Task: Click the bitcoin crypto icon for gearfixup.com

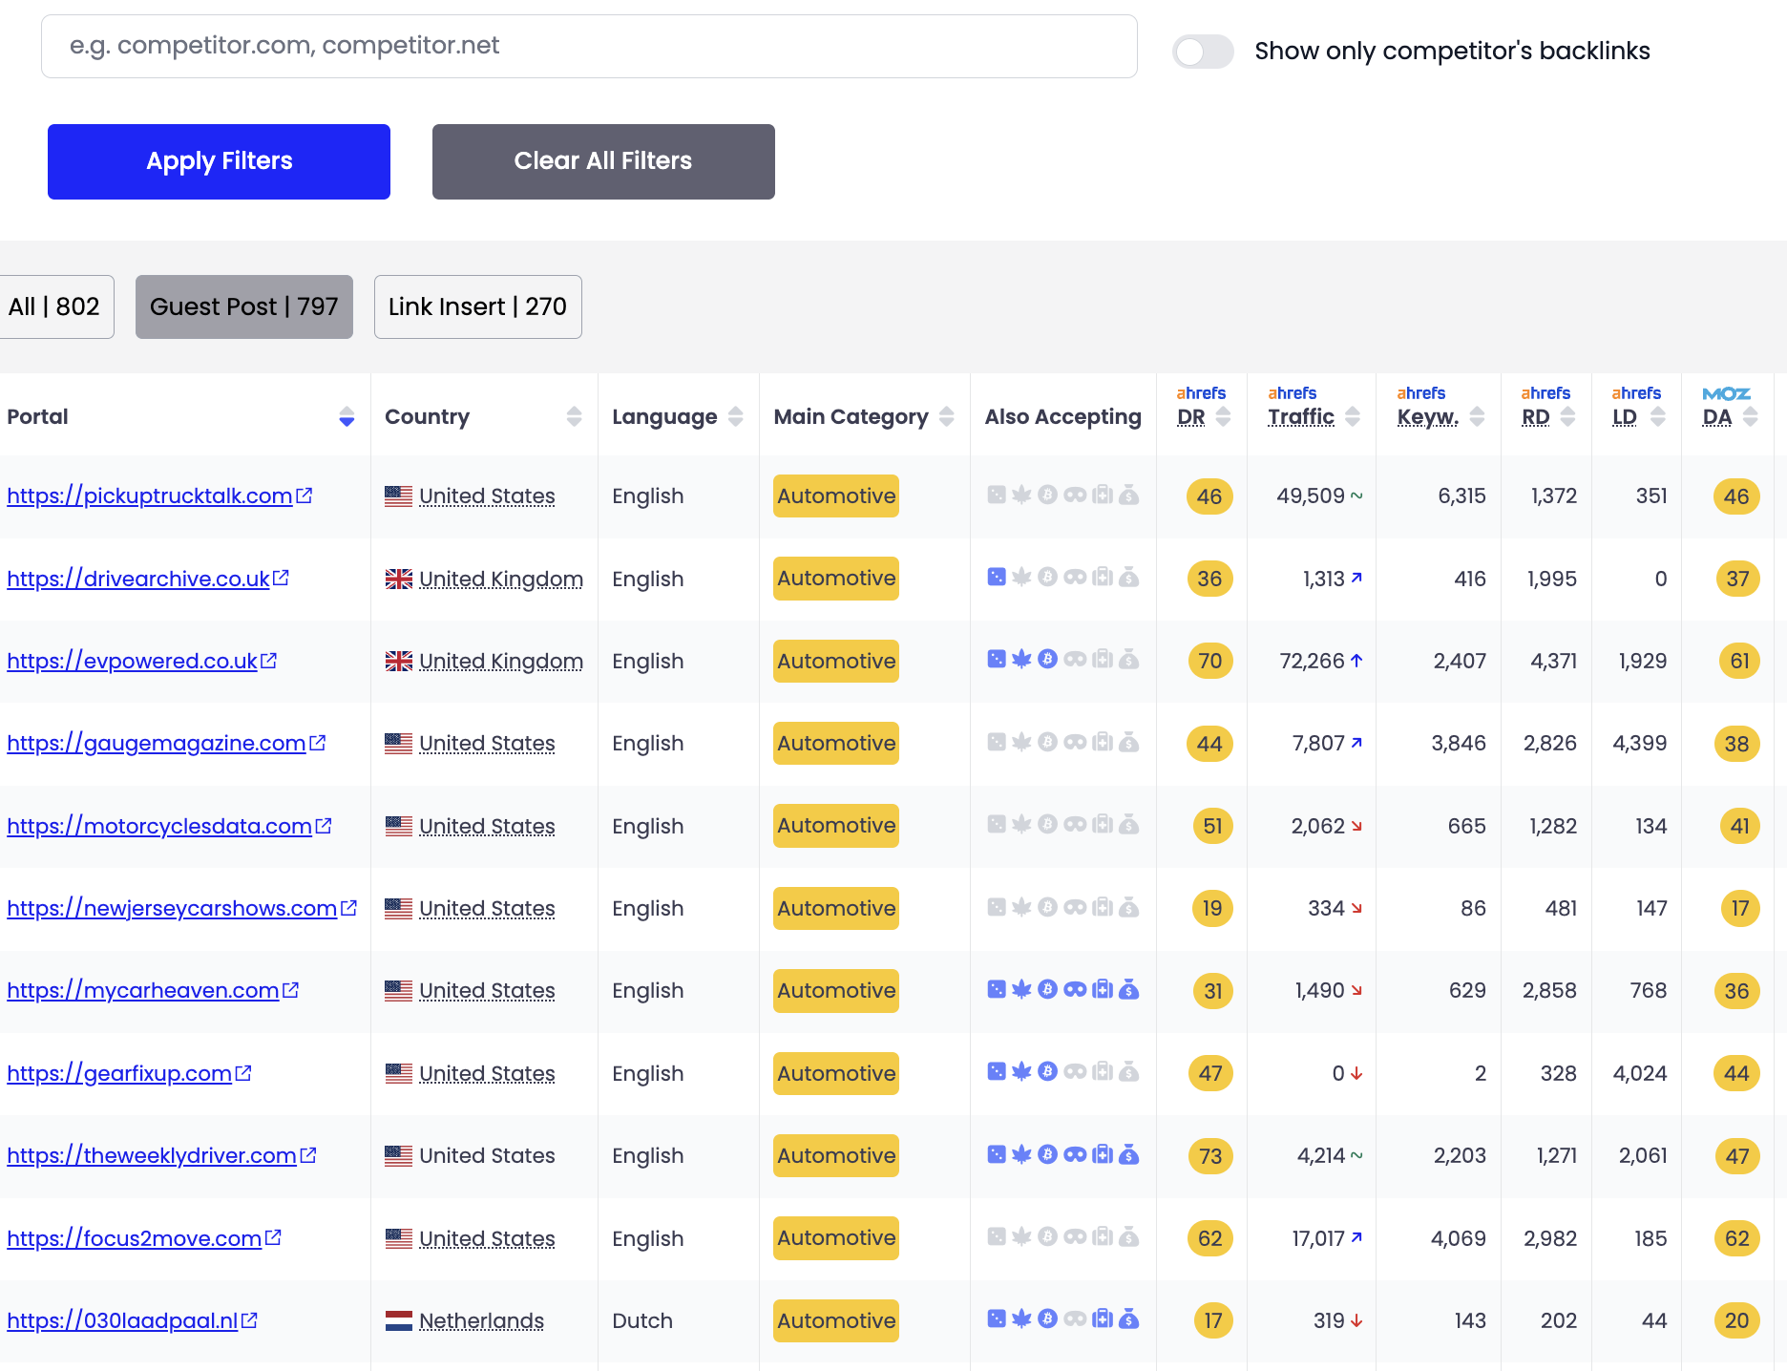Action: click(x=1047, y=1071)
